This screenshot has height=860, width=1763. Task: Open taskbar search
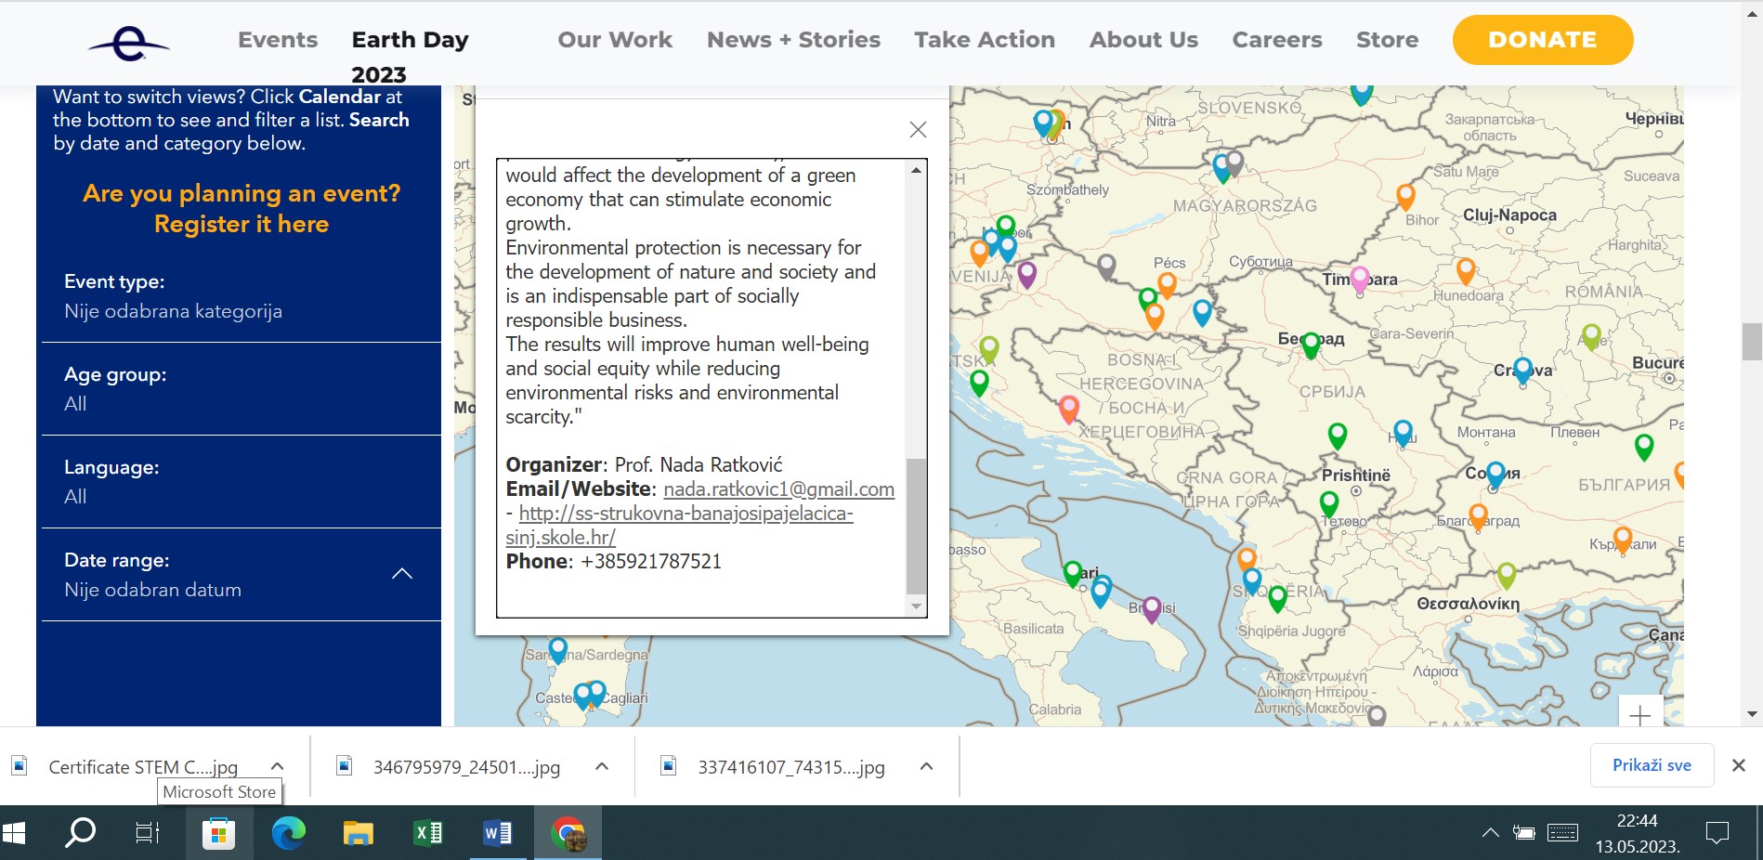80,833
